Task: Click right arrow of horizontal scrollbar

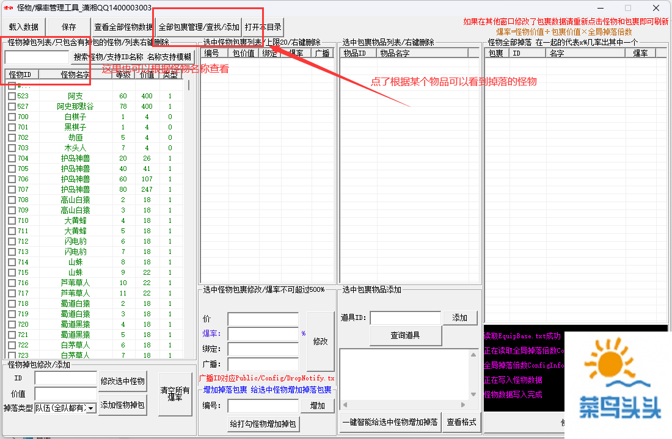Action: click(x=463, y=405)
